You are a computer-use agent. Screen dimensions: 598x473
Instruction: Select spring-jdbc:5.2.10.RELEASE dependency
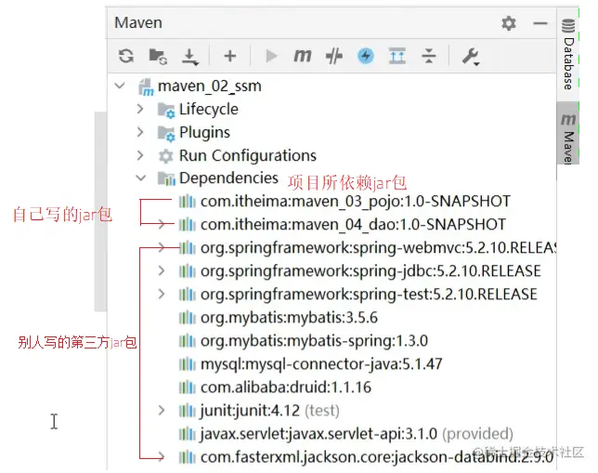coord(370,271)
